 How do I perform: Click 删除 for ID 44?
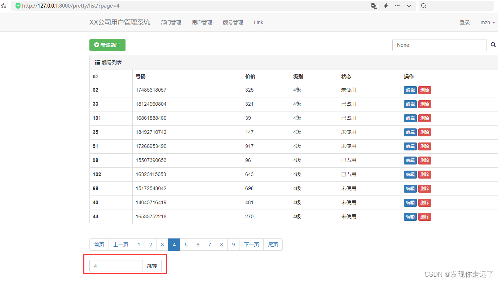[425, 217]
